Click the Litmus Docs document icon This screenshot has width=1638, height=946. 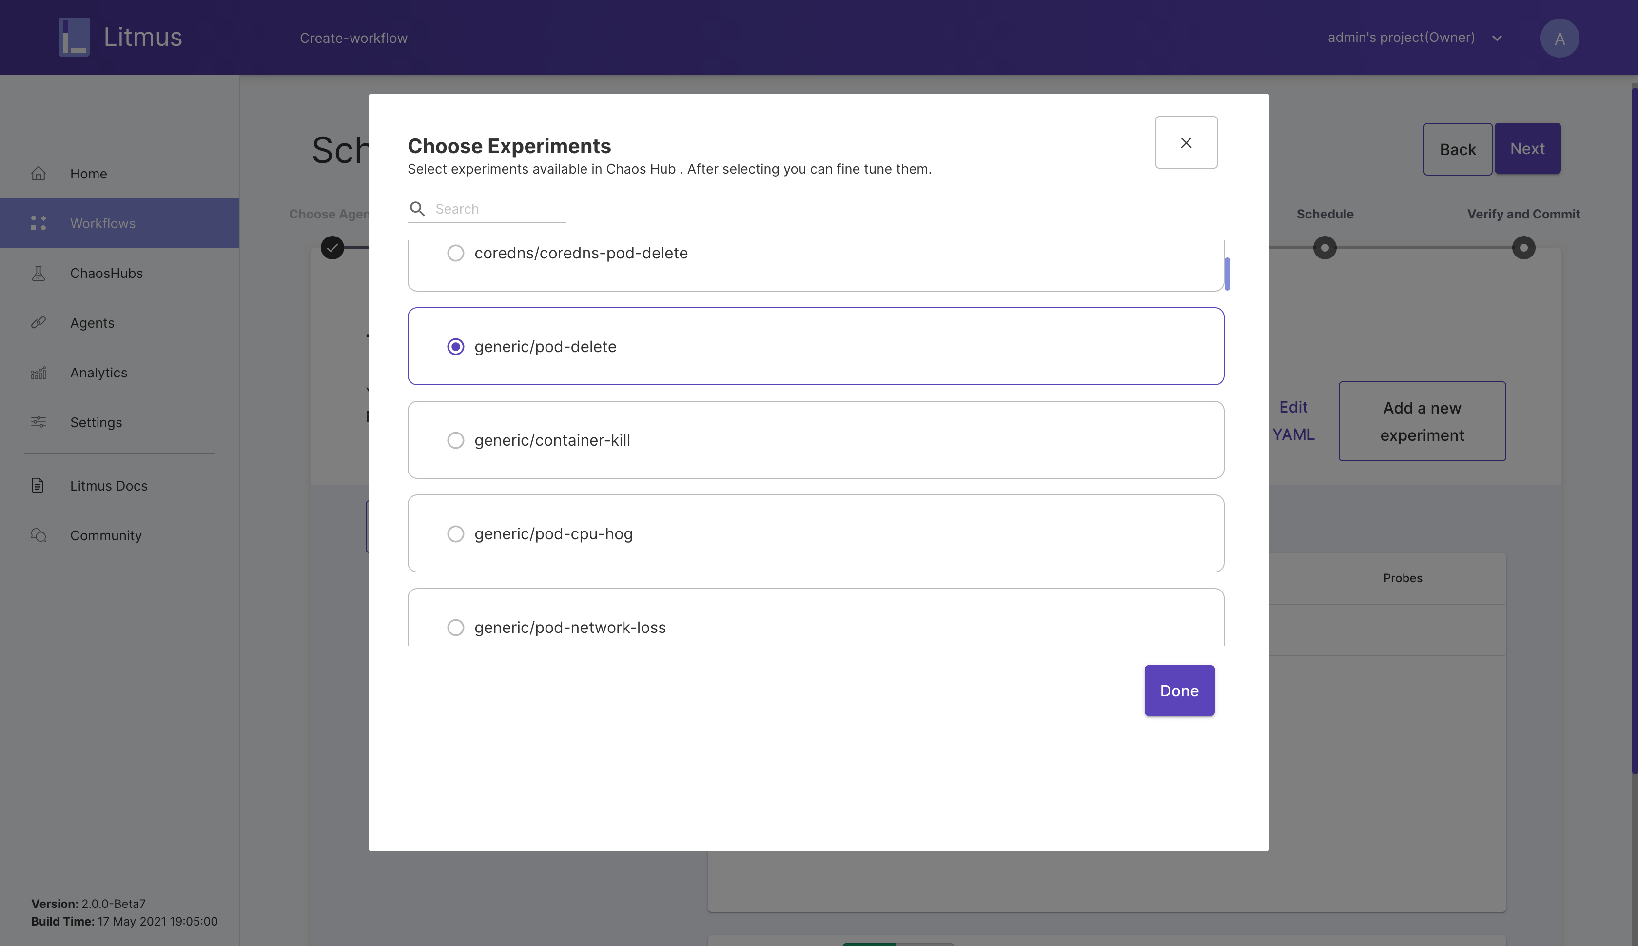38,485
